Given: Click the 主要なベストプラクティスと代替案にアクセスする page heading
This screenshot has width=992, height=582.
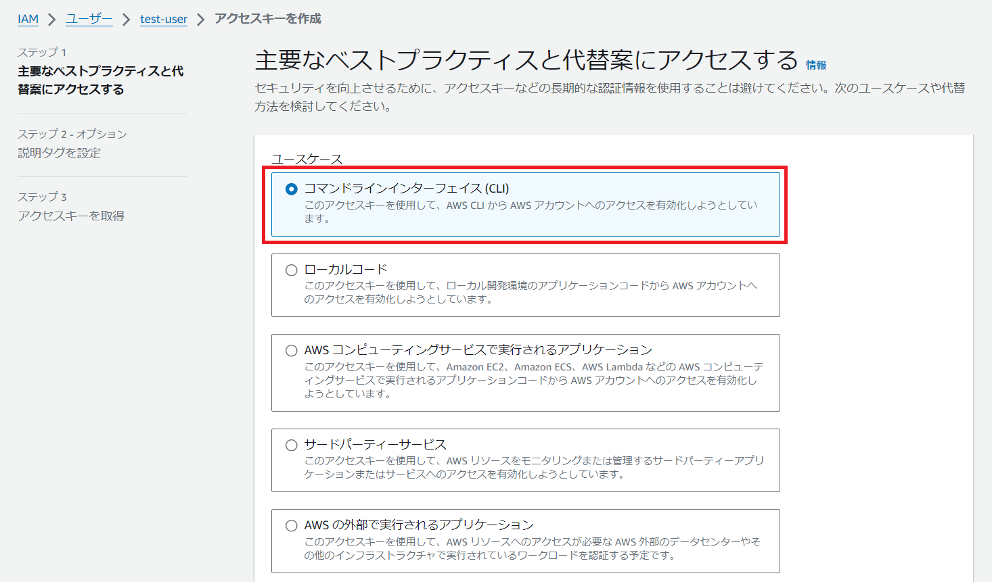Looking at the screenshot, I should click(526, 61).
